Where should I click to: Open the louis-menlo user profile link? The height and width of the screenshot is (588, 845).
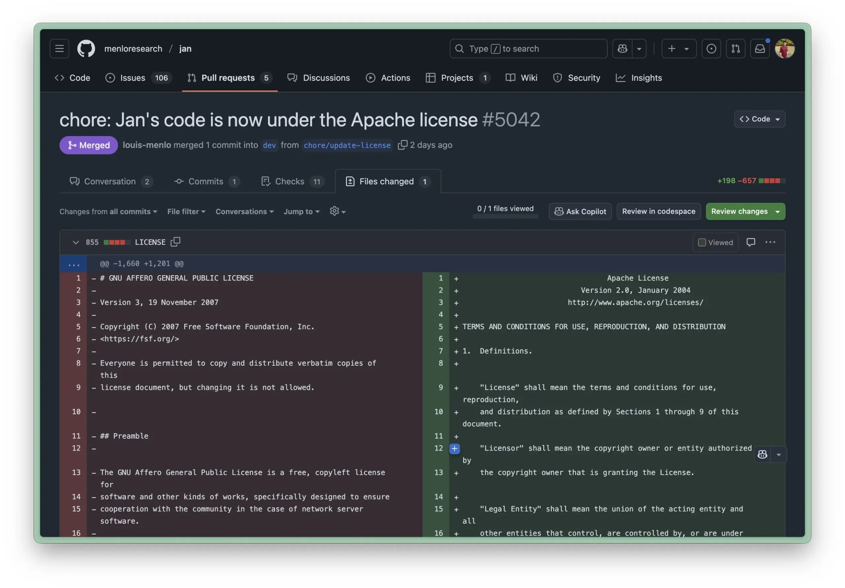pyautogui.click(x=147, y=145)
